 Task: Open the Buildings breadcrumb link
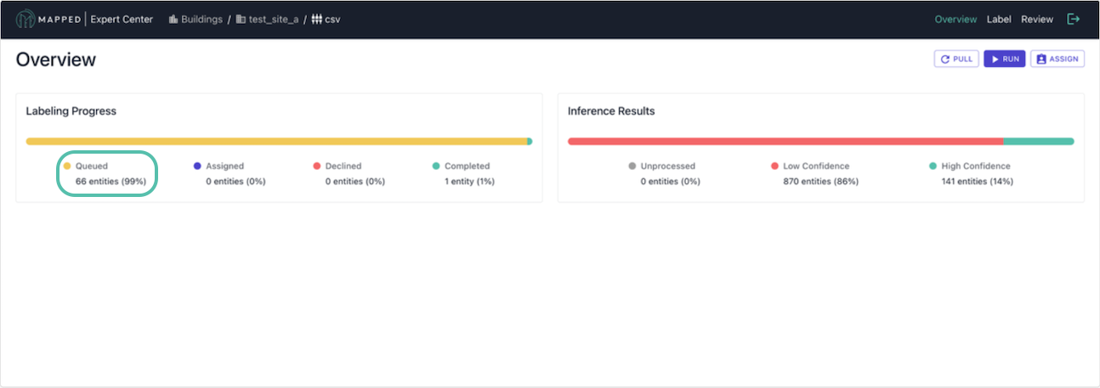coord(201,19)
